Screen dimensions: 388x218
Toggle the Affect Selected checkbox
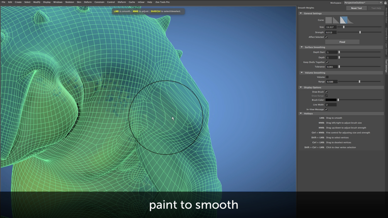point(326,37)
